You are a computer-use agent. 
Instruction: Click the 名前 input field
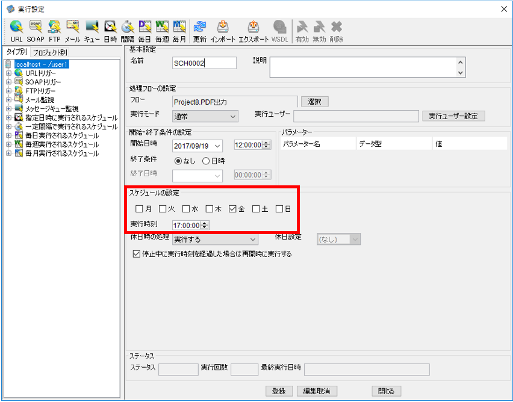[x=204, y=63]
